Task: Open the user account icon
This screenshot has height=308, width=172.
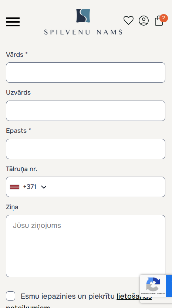Action: coord(144,20)
